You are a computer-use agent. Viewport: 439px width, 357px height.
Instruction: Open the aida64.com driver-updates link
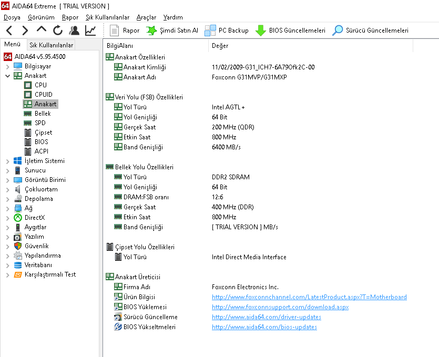(x=266, y=317)
